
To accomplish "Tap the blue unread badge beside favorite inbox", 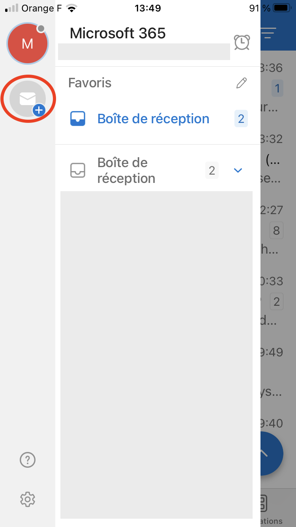I will [241, 119].
